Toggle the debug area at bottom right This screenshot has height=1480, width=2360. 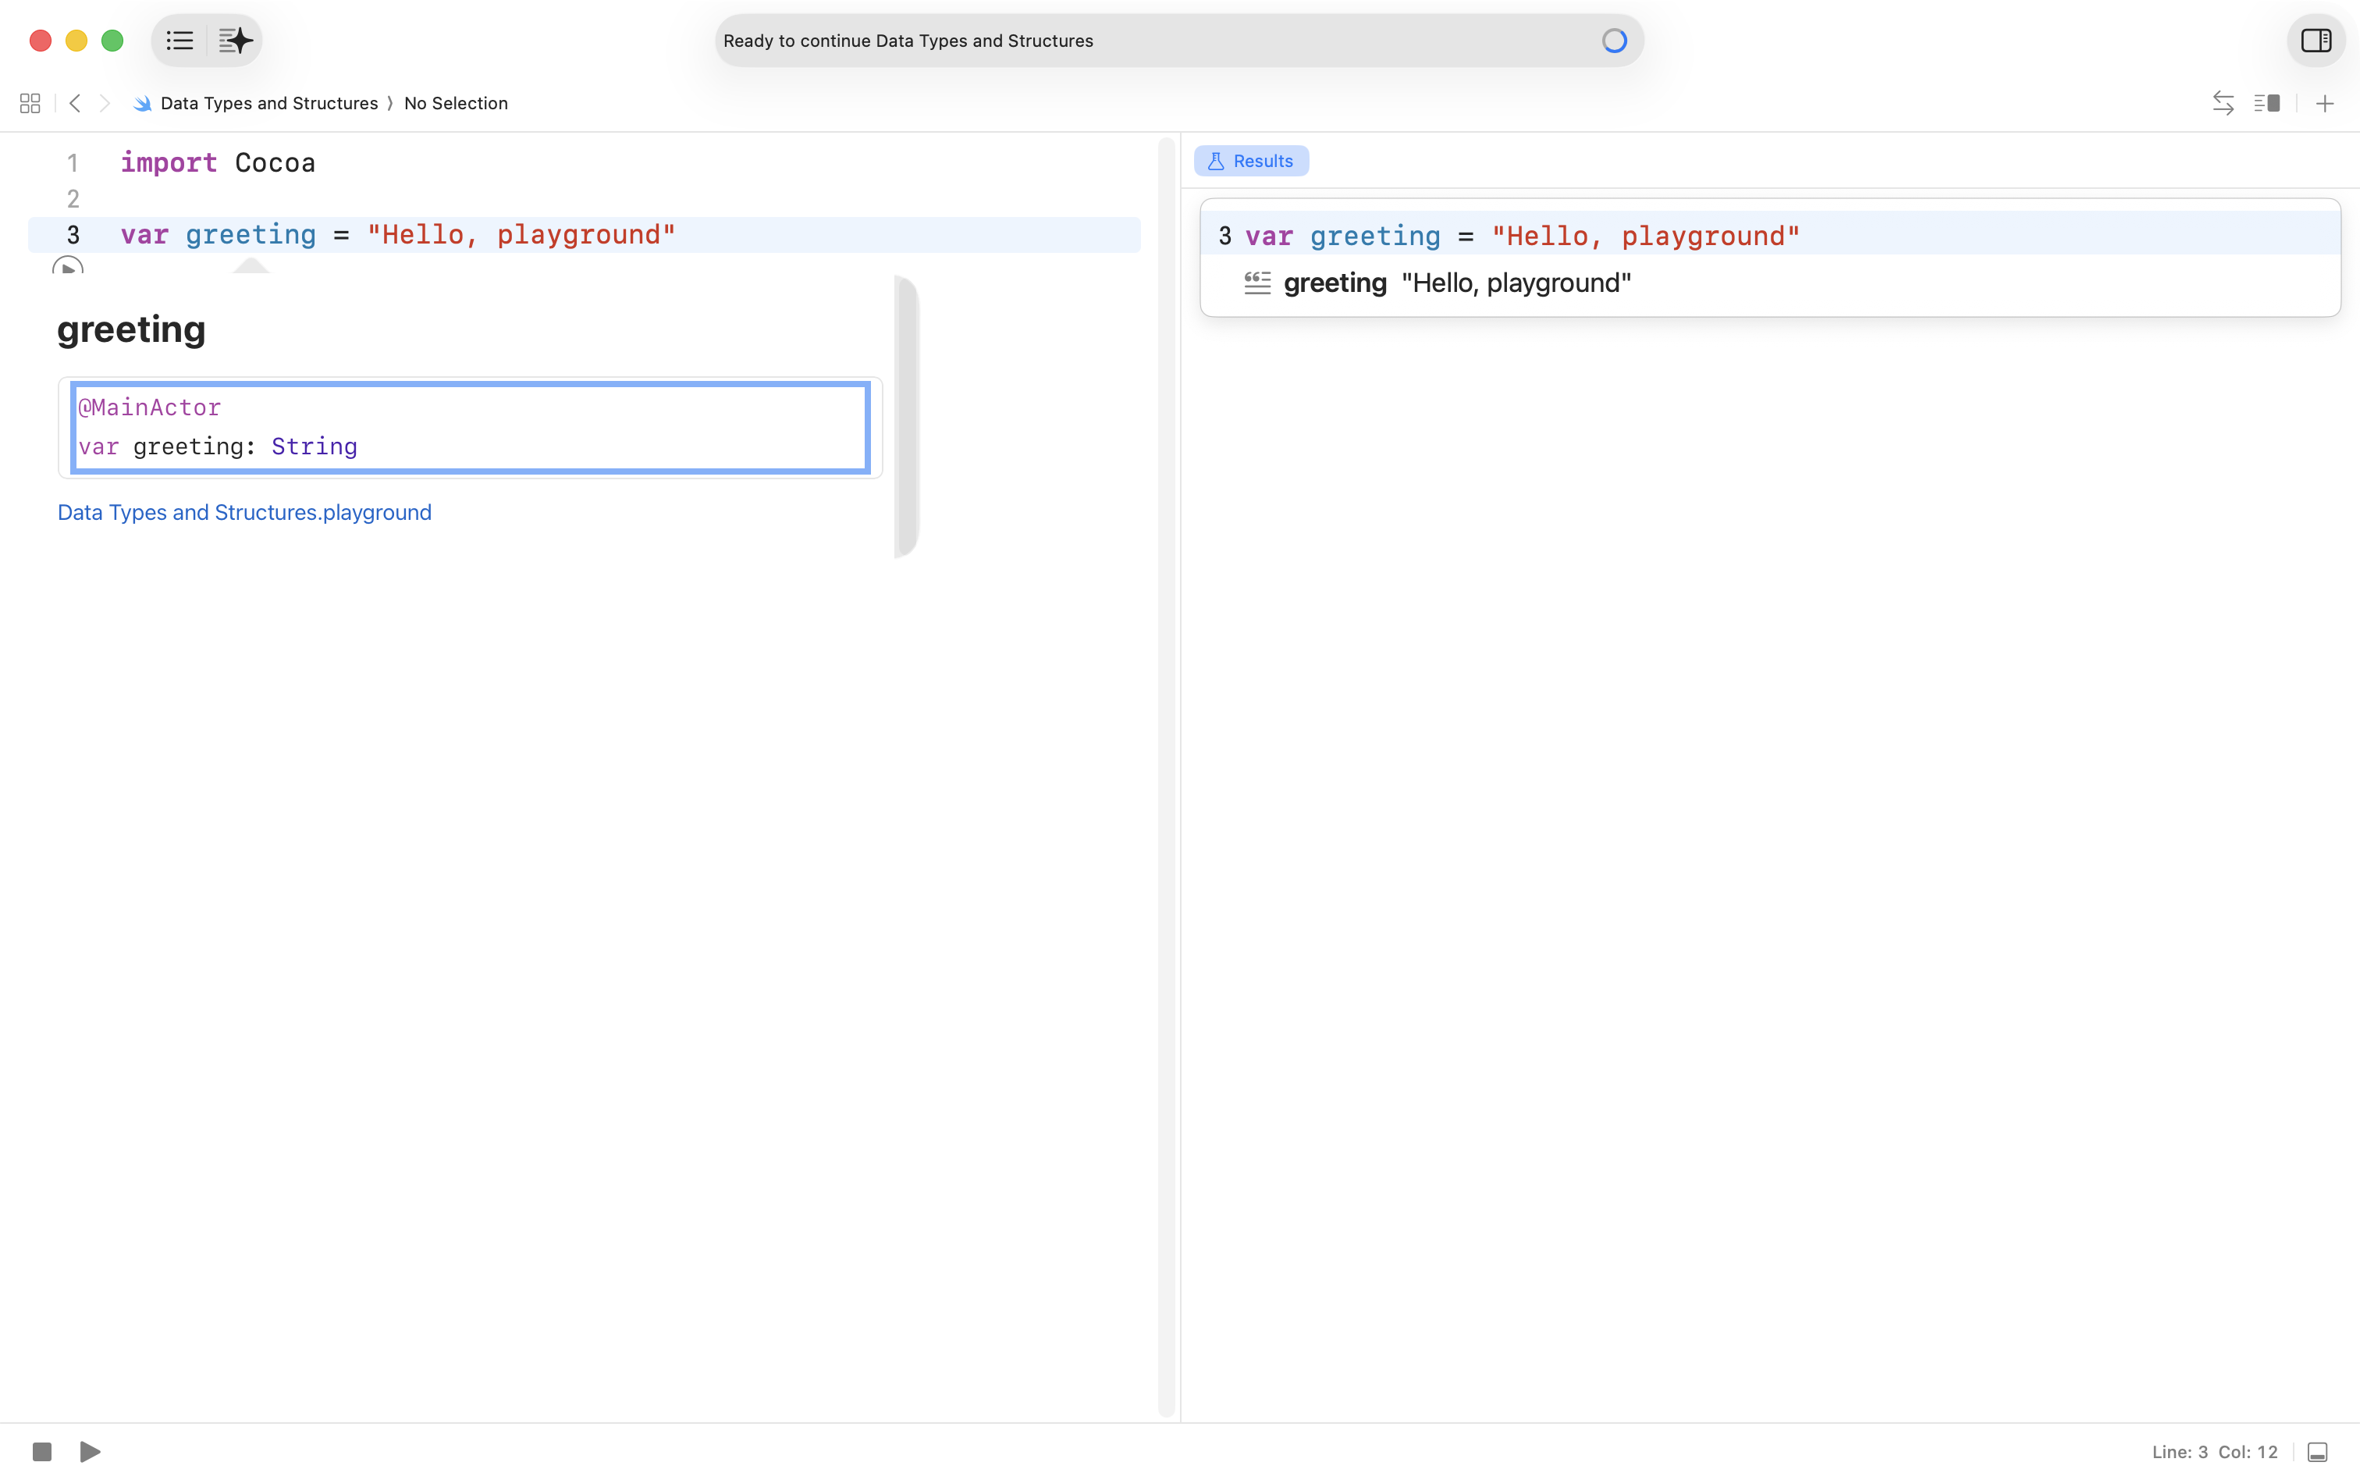pos(2317,1452)
